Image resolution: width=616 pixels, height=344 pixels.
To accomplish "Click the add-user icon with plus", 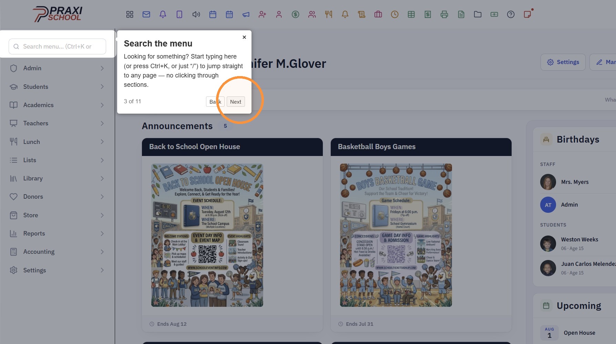I will 263,14.
